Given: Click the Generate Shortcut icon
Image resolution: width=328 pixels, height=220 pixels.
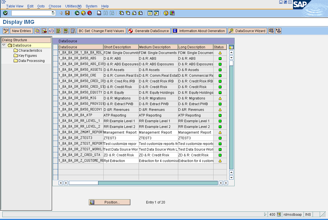Looking at the screenshot, I should [156, 13].
